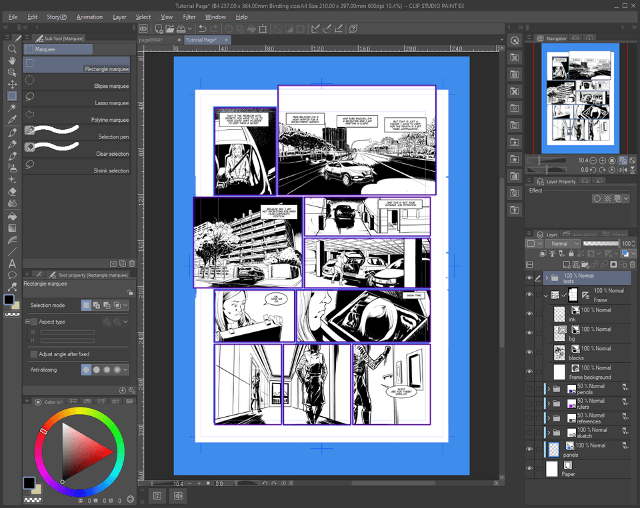This screenshot has width=640, height=508.
Task: Create a new raster layer in Layer palette
Action: 567,264
